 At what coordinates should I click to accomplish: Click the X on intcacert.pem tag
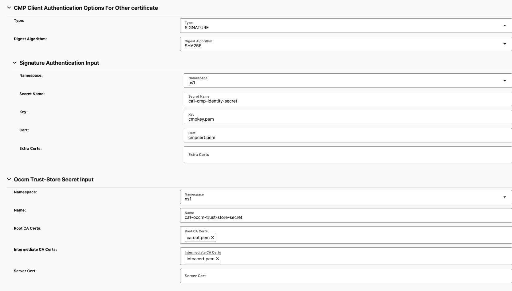(218, 259)
